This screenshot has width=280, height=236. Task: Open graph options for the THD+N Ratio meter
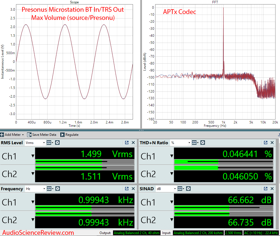pyautogui.click(x=195, y=143)
